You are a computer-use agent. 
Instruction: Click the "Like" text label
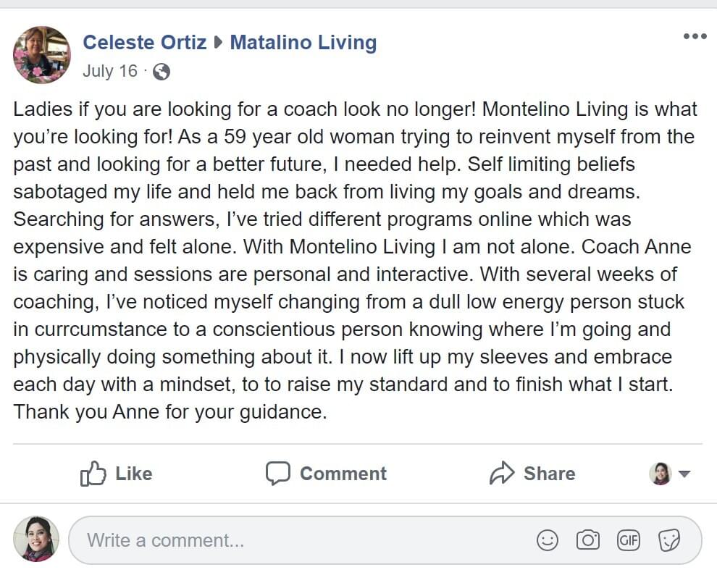tap(134, 474)
